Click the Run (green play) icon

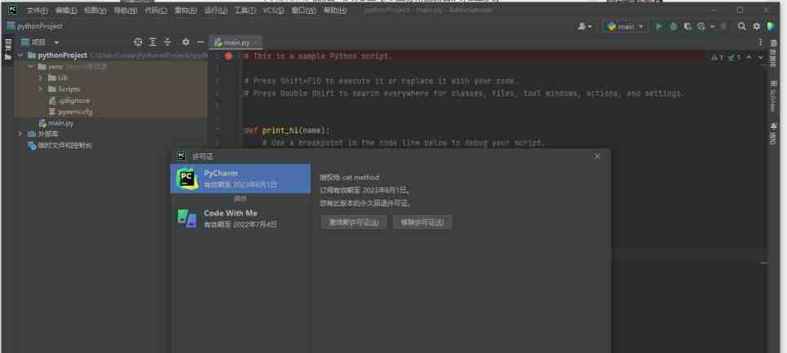(x=659, y=27)
